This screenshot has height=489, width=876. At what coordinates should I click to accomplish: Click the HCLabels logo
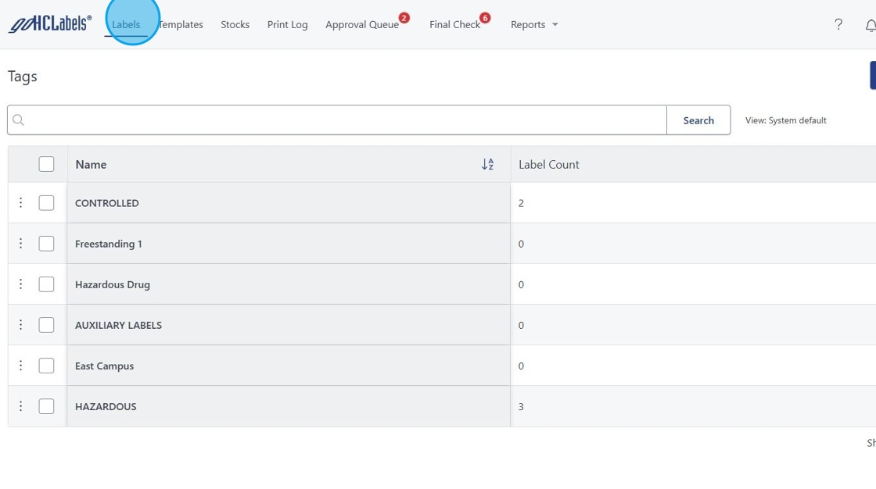coord(50,24)
